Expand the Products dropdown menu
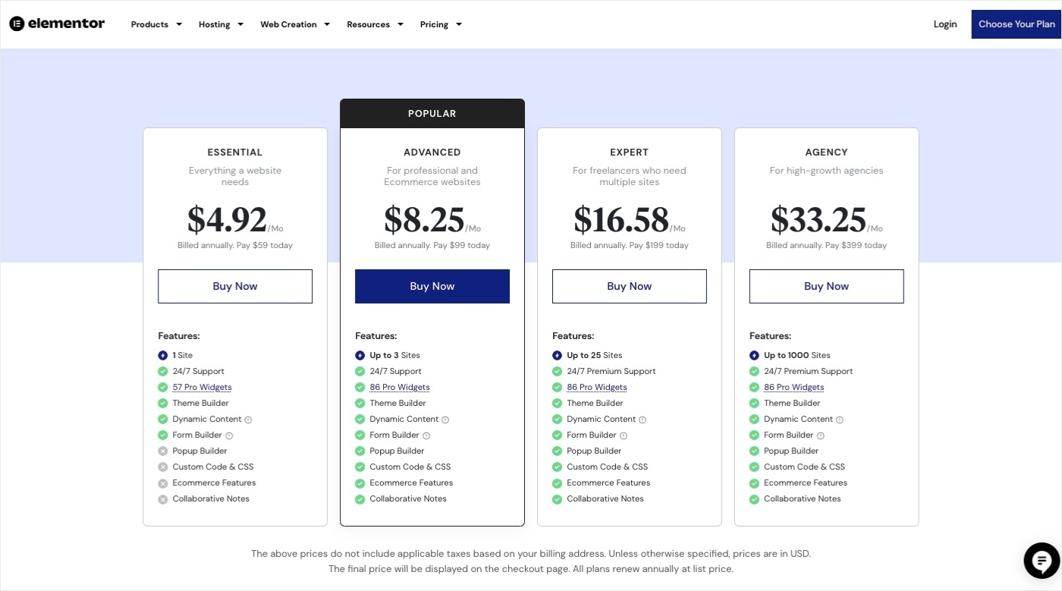 click(156, 24)
